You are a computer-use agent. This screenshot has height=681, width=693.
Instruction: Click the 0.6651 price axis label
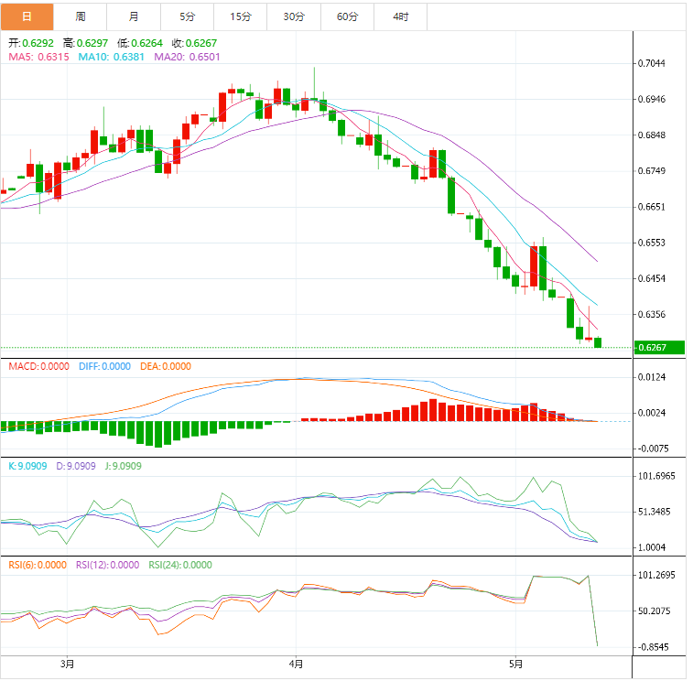(x=652, y=207)
